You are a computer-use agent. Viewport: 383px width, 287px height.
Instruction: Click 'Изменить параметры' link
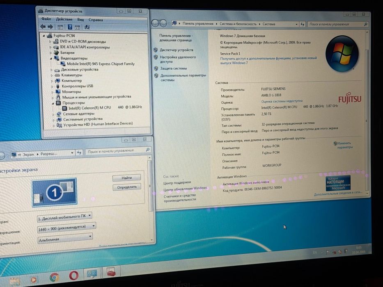[344, 145]
